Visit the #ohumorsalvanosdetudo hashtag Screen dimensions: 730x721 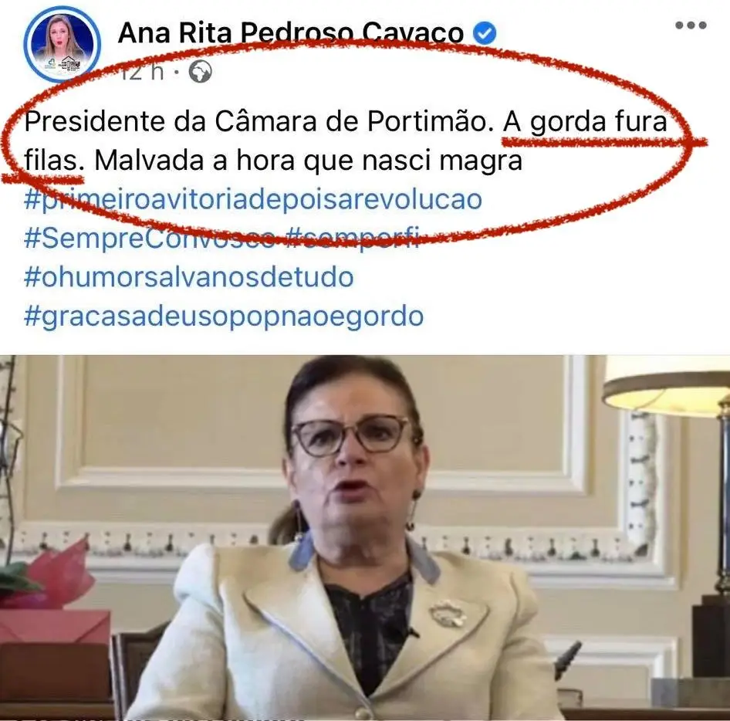click(x=188, y=276)
